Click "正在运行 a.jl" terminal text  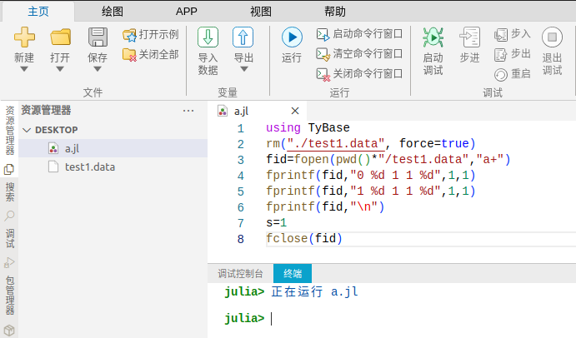pyautogui.click(x=314, y=291)
